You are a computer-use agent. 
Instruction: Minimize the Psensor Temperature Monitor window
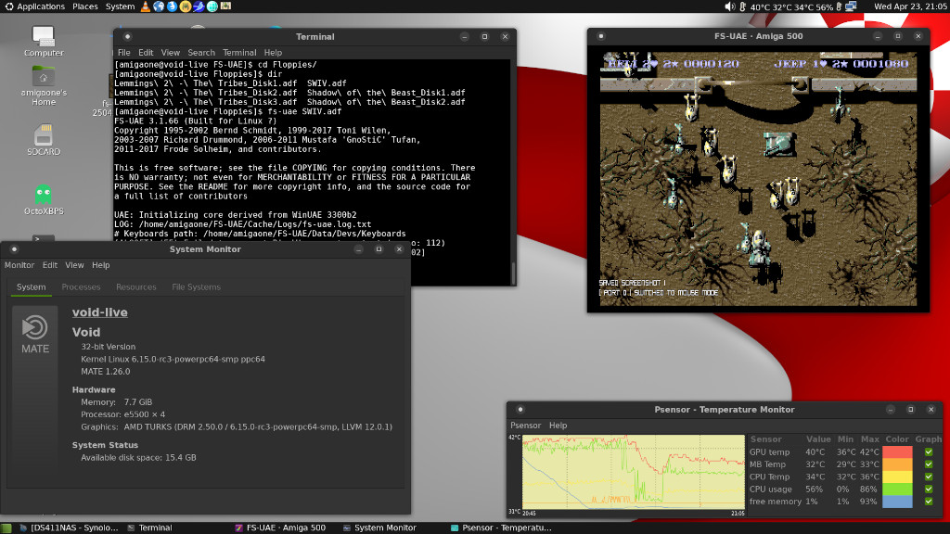[891, 409]
